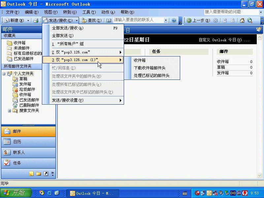Image resolution: width=264 pixels, height=198 pixels.
Task: Open the Go menu
Action: tap(70, 12)
